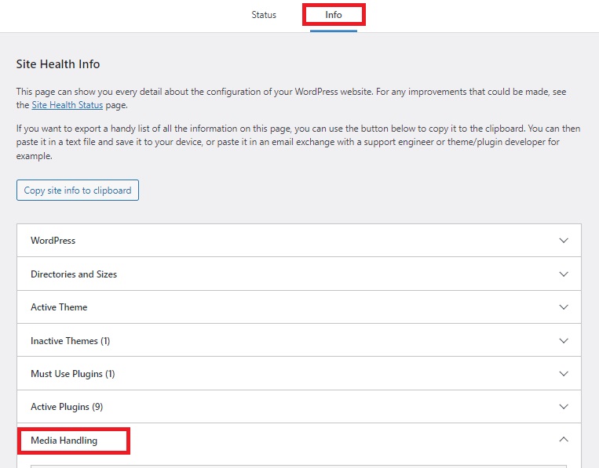This screenshot has width=599, height=468.
Task: Click the Active Theme section title
Action: pos(59,307)
